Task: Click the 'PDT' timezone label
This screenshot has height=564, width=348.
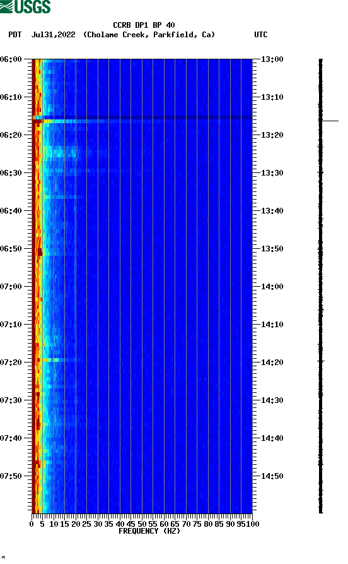Action: pyautogui.click(x=14, y=35)
